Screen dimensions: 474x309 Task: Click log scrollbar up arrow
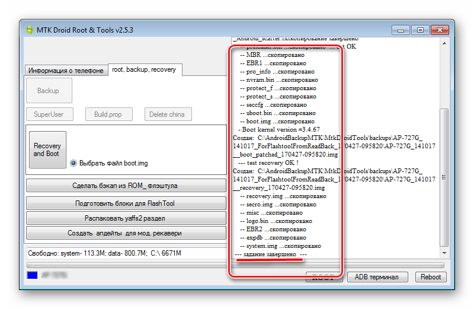(x=444, y=43)
